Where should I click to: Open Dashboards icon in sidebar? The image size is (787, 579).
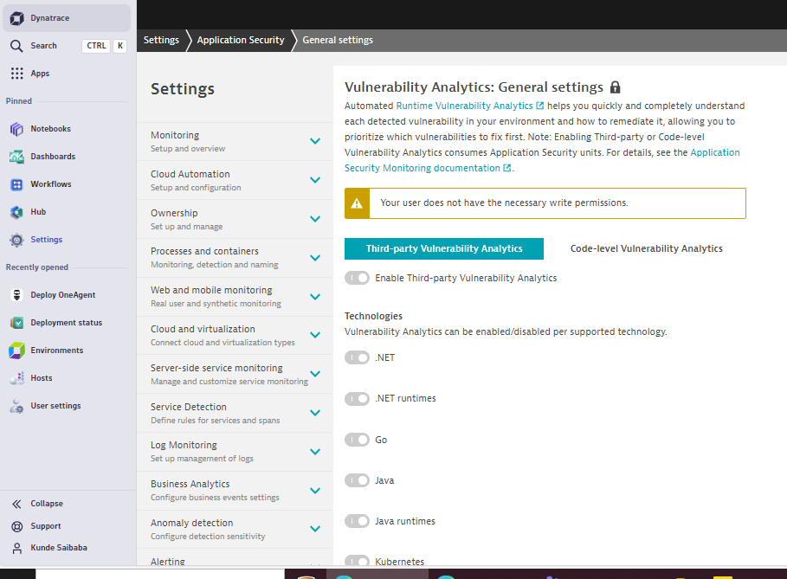tap(16, 157)
